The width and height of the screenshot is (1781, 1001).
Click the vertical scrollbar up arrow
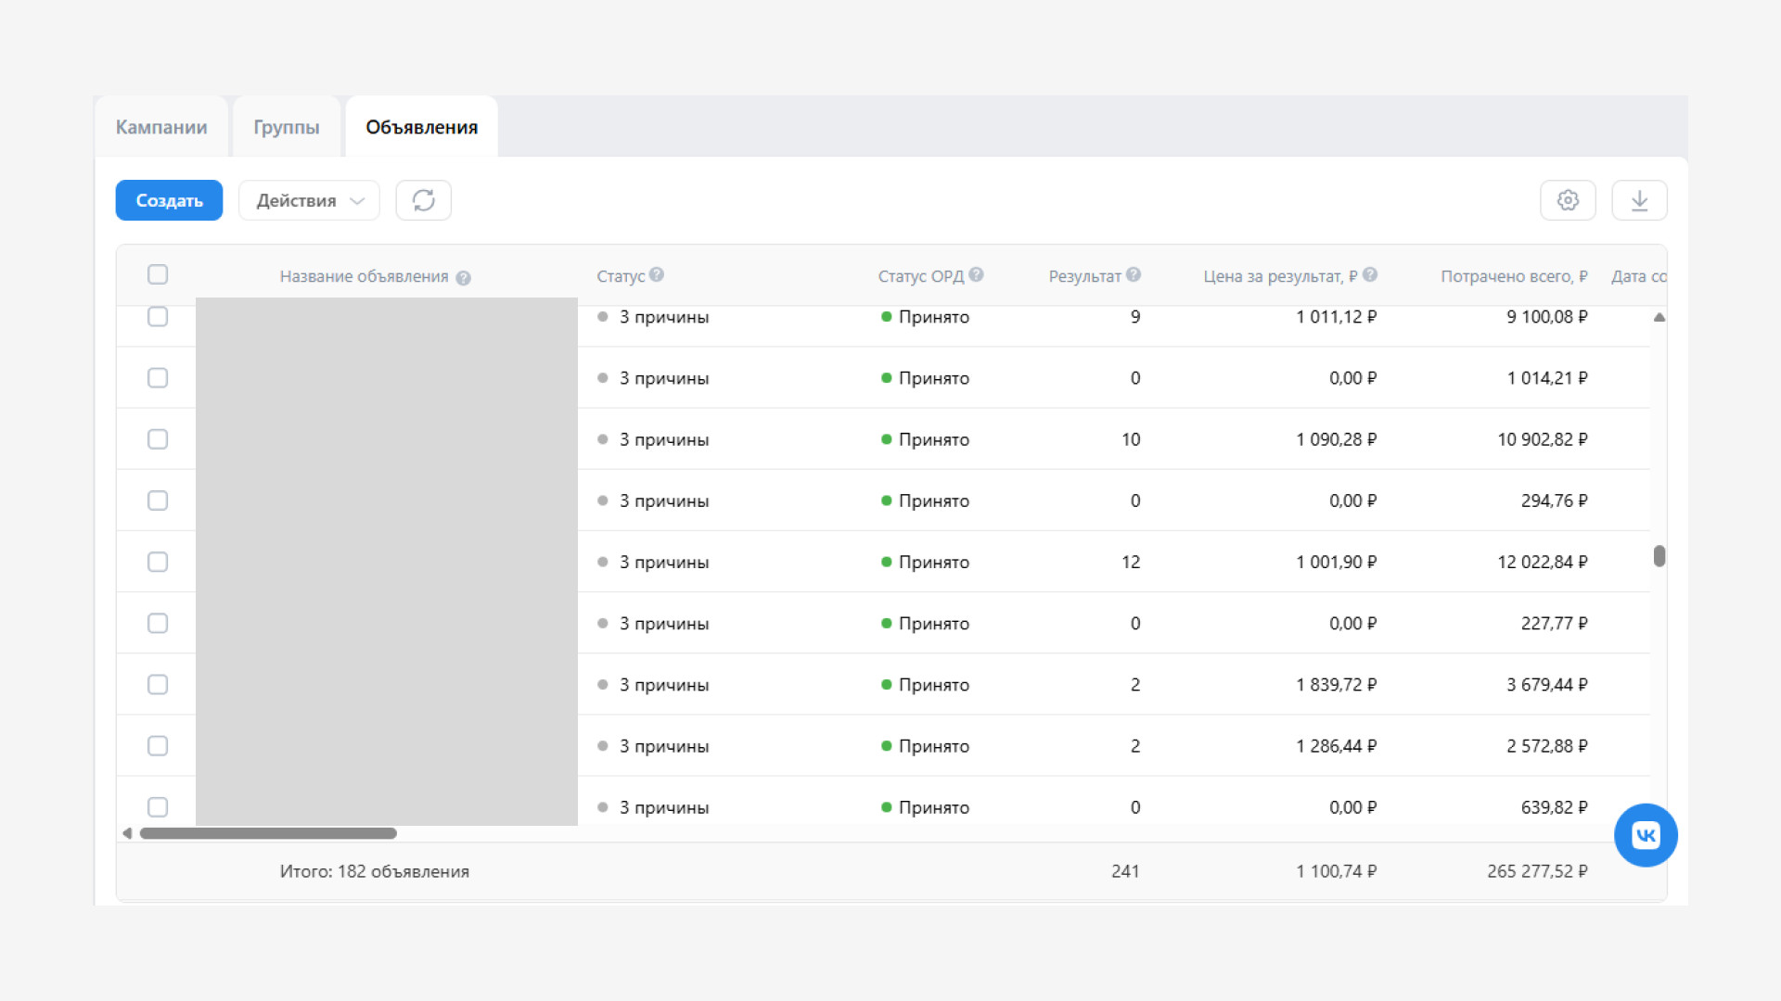tap(1659, 317)
